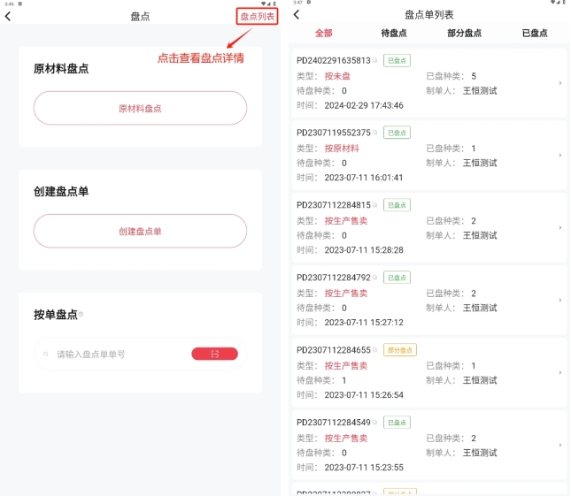Copy order number PD2307119552375 via copy icon
This screenshot has width=571, height=496.
[x=375, y=133]
